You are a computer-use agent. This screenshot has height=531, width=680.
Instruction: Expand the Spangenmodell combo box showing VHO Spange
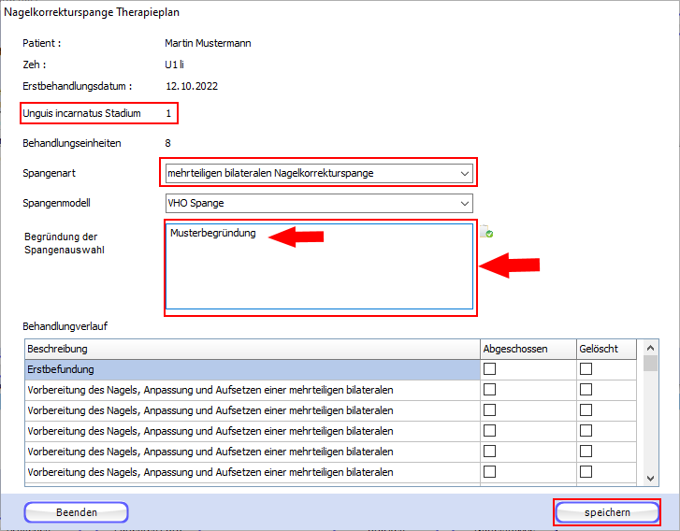[x=465, y=203]
